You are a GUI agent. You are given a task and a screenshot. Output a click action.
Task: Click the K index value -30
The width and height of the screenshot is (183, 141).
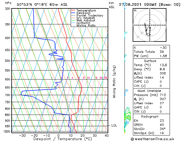click(x=163, y=48)
